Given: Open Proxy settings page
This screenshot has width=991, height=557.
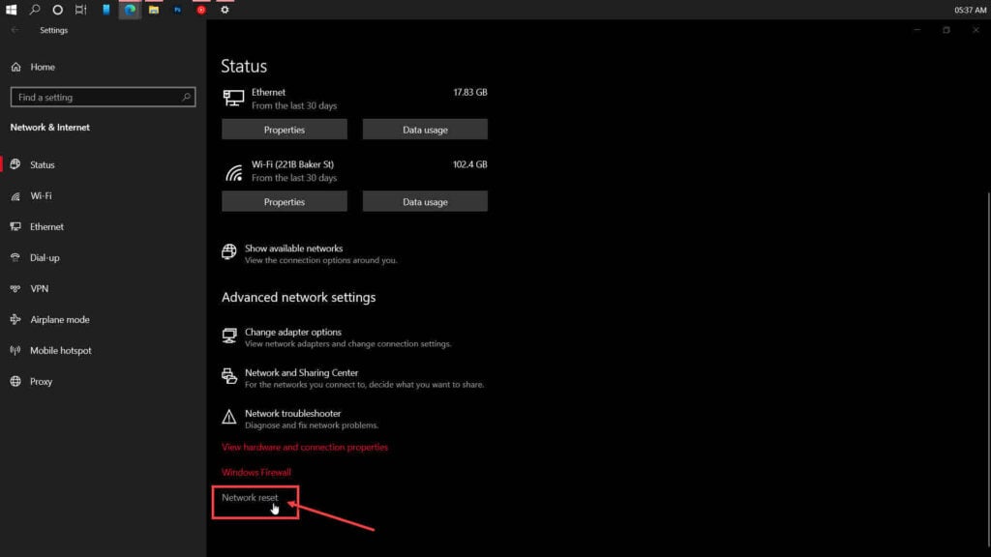Looking at the screenshot, I should [x=41, y=382].
